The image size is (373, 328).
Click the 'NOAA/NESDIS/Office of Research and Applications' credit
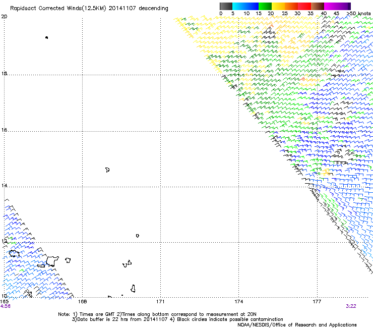(x=297, y=325)
